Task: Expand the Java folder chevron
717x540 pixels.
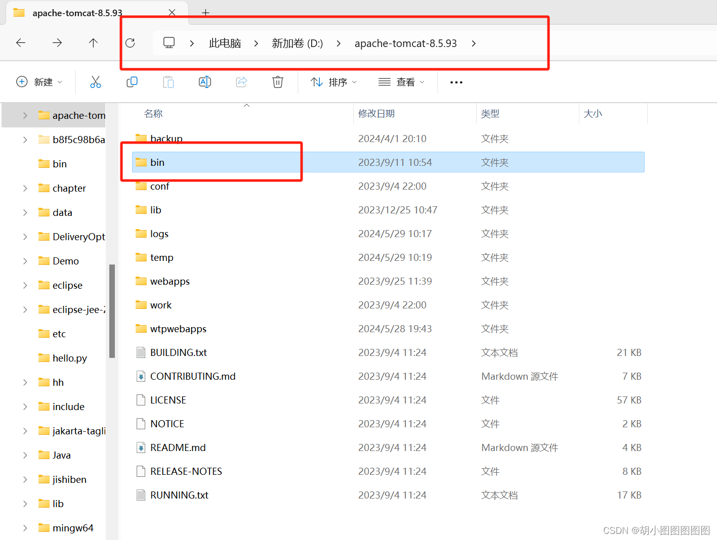Action: [25, 455]
